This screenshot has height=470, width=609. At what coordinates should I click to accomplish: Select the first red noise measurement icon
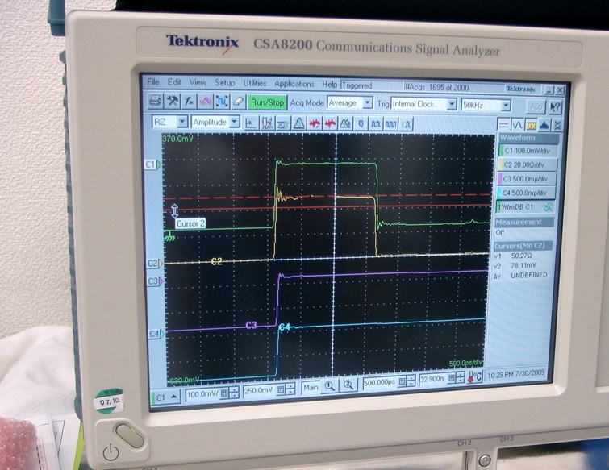tap(315, 124)
